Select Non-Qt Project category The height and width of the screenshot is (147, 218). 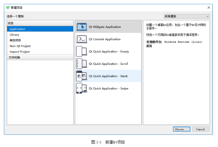[40, 46]
